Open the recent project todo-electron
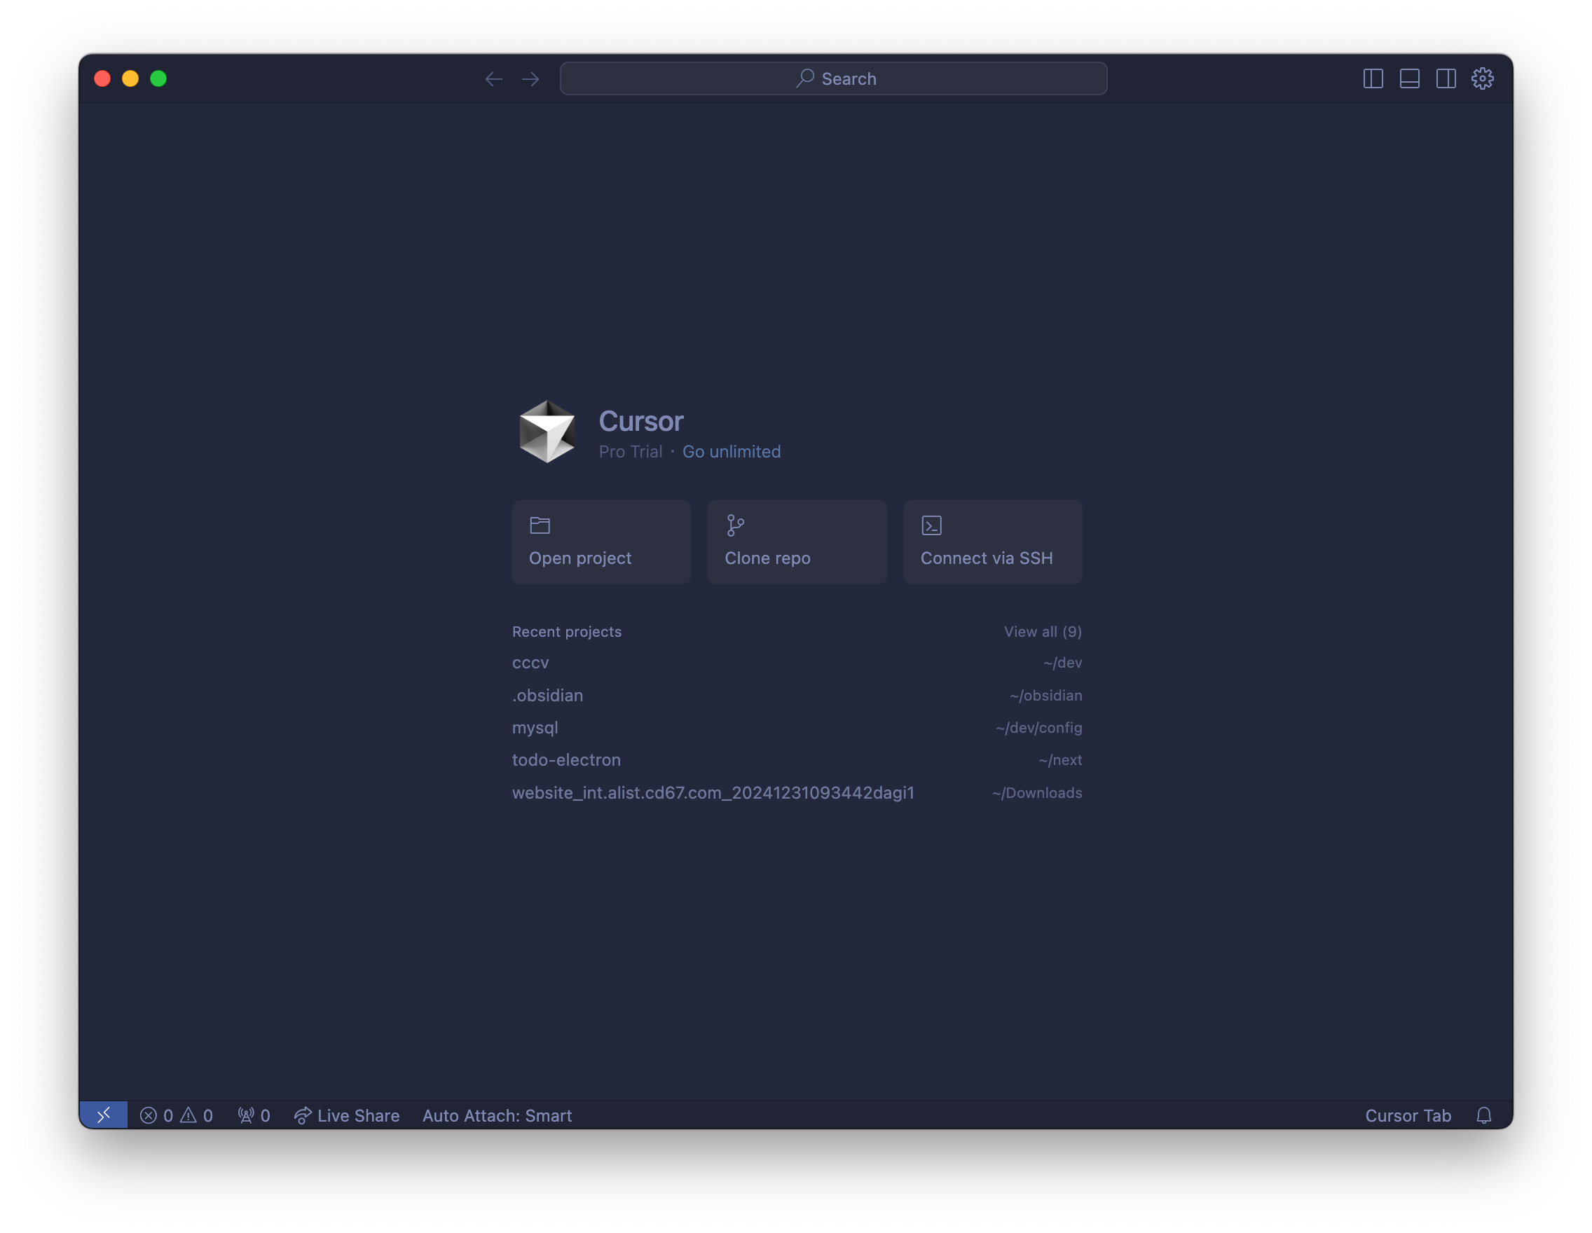 (x=797, y=760)
